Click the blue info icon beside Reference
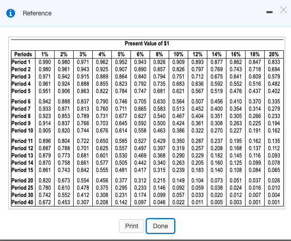This screenshot has height=241, width=291. 10,13
